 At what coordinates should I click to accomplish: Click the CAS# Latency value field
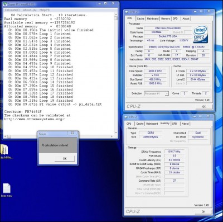174,160
